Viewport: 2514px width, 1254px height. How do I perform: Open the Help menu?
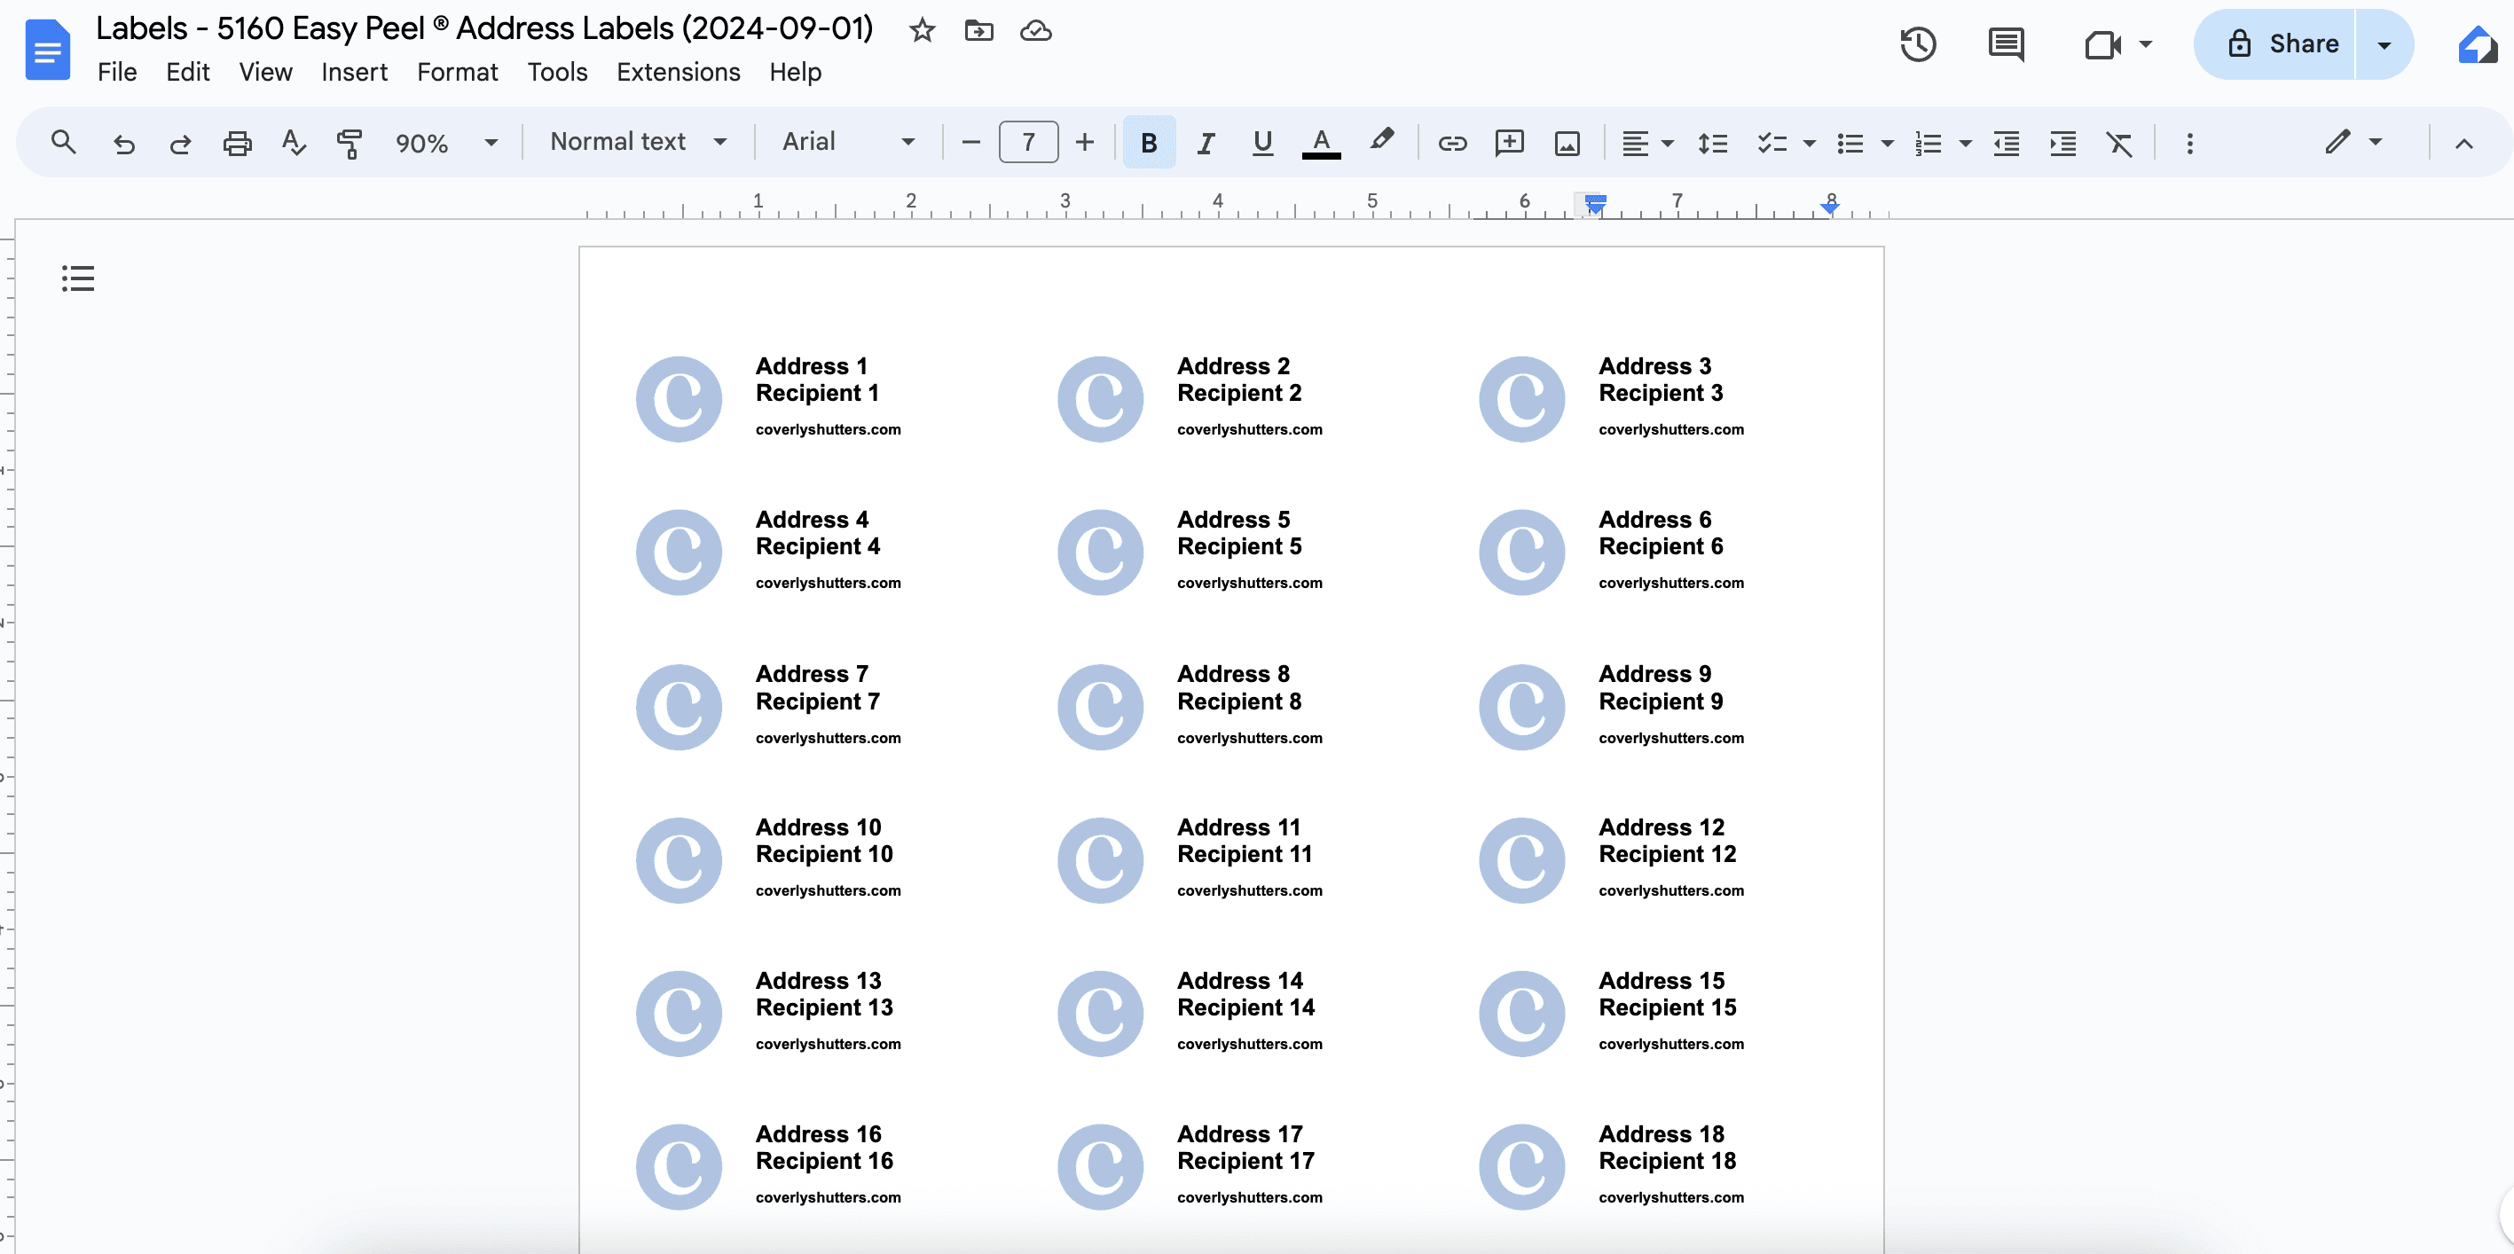[795, 72]
